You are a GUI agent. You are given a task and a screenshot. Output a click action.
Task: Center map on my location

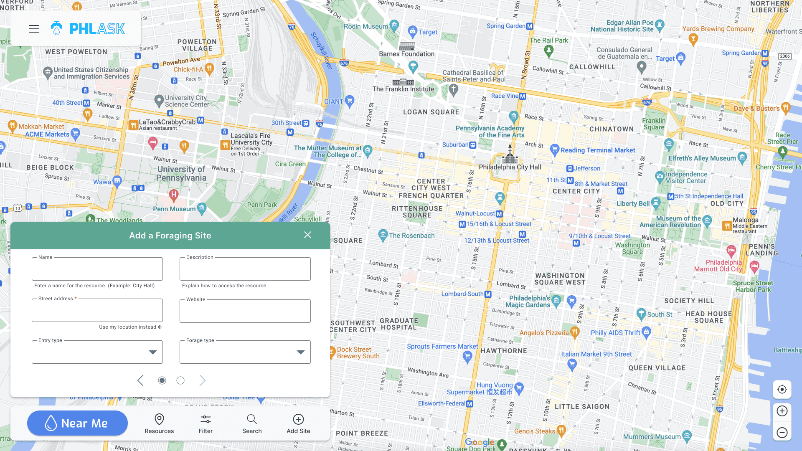(782, 390)
